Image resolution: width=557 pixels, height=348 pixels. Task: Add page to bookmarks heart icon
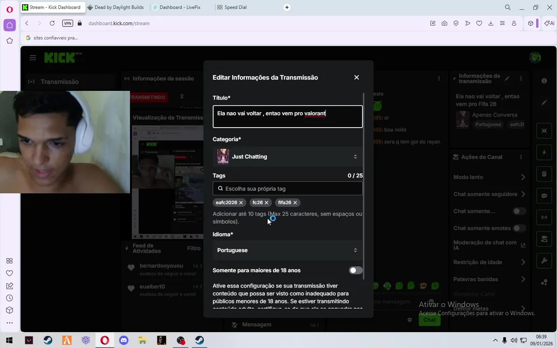pyautogui.click(x=479, y=23)
